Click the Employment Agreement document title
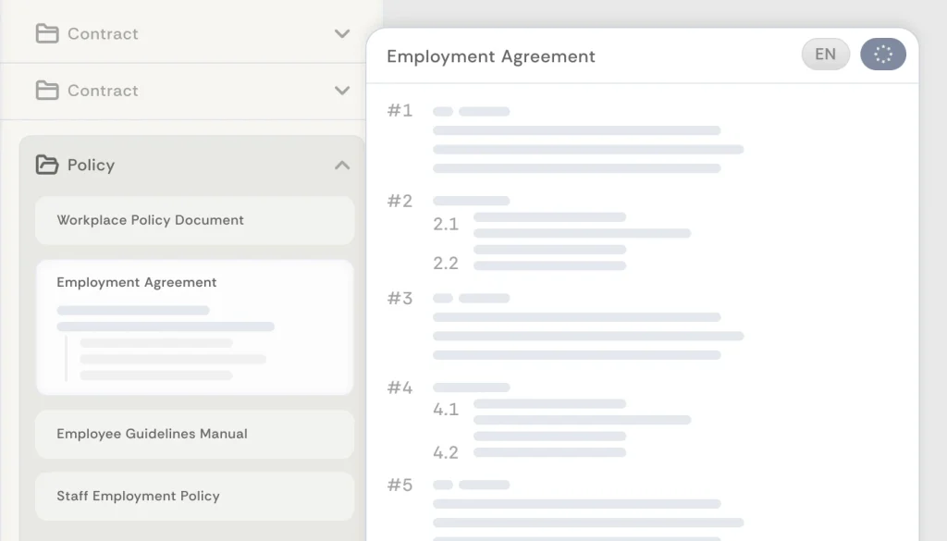This screenshot has width=947, height=541. (x=490, y=56)
